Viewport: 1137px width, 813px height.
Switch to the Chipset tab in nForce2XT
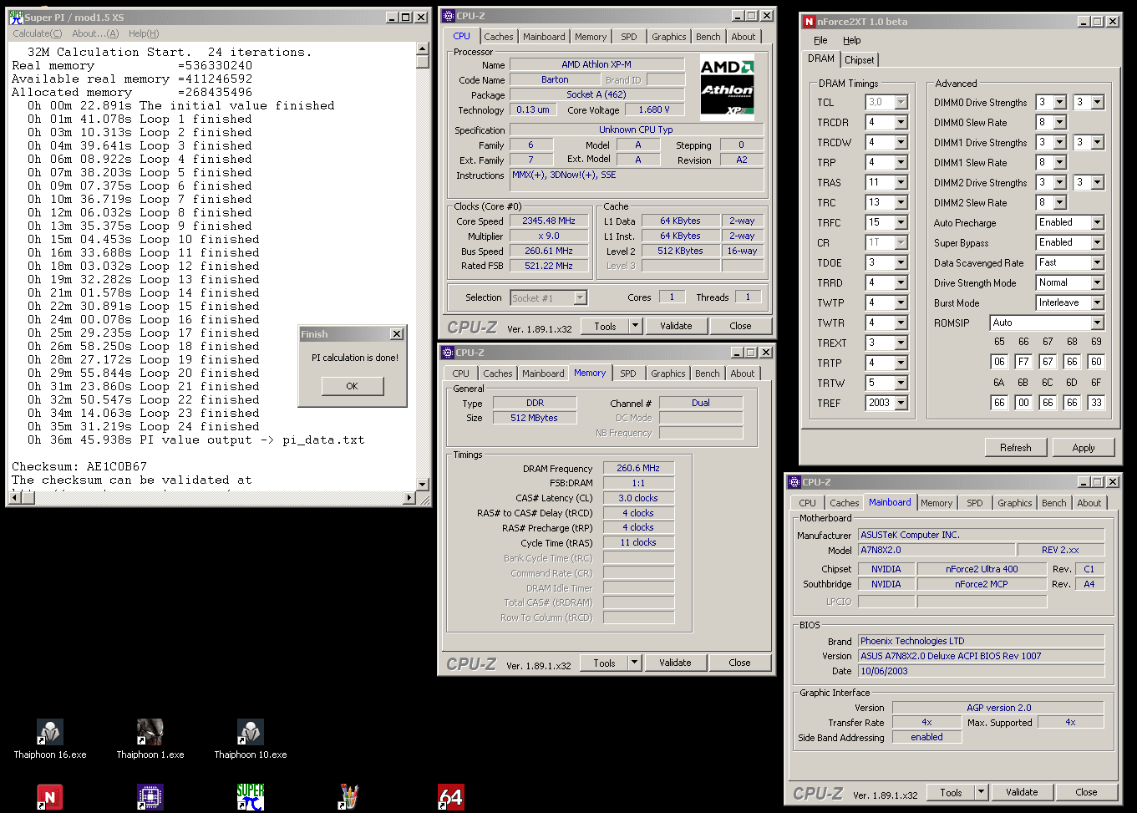click(x=859, y=60)
